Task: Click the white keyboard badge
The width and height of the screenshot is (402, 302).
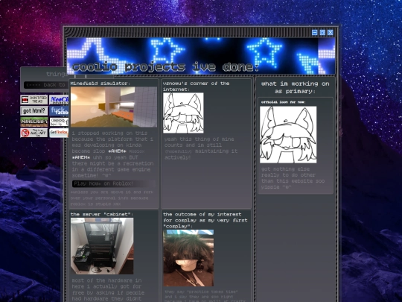Action: [59, 122]
